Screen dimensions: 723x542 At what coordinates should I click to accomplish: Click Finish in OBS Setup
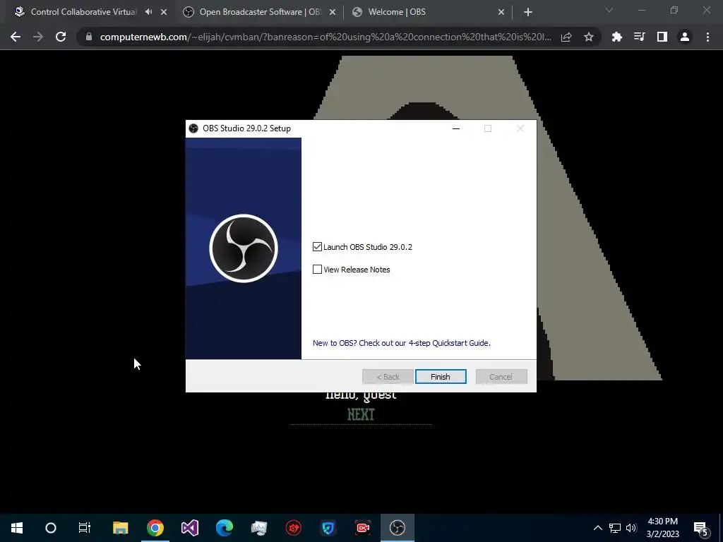(x=441, y=377)
